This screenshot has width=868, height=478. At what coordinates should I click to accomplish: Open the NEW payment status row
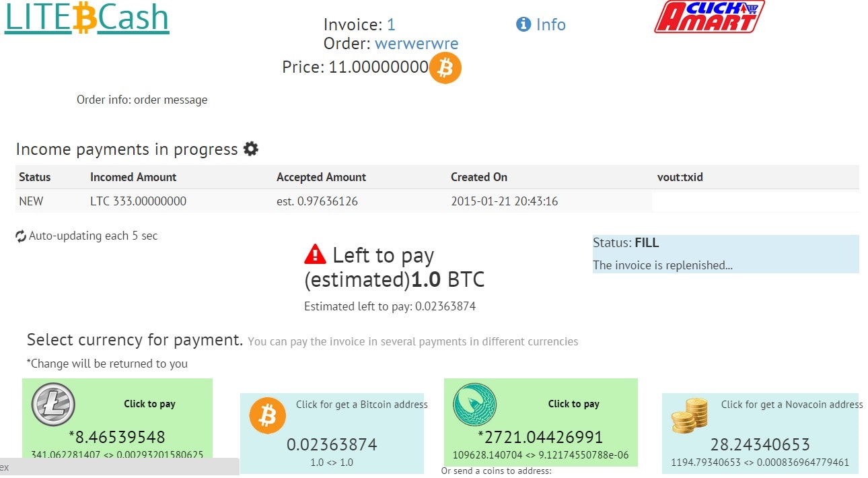tap(32, 201)
